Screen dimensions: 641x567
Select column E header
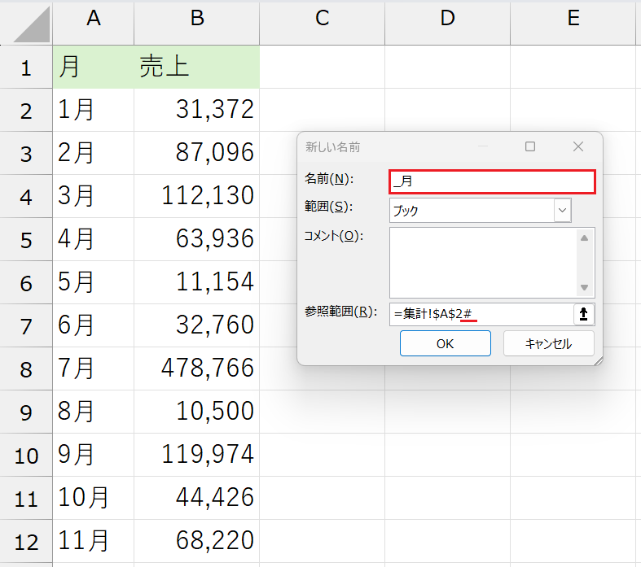pos(573,23)
